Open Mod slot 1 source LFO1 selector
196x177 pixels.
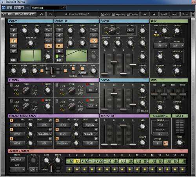click(17, 125)
